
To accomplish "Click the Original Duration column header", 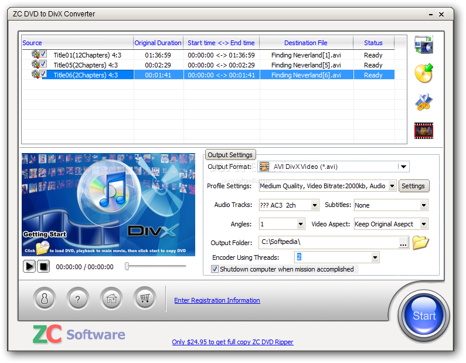I will tap(158, 43).
